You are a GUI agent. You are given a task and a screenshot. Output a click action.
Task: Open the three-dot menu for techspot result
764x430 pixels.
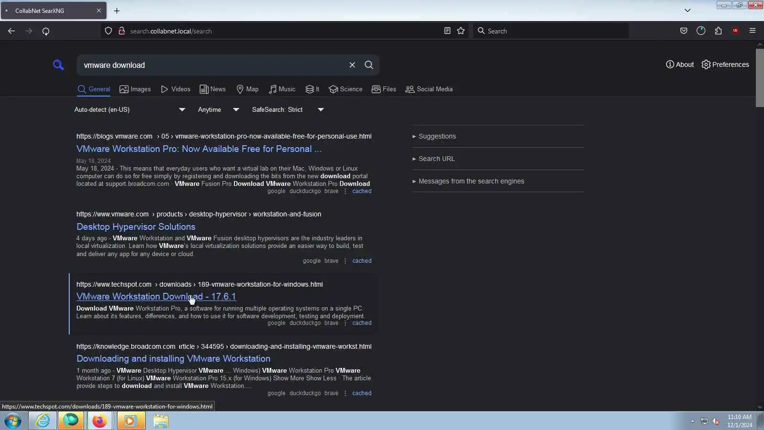point(345,323)
